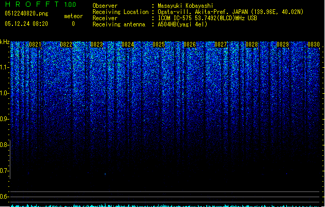Click the 0.8 kHz axis label
Screen dimensions: 325x207
click(4, 145)
